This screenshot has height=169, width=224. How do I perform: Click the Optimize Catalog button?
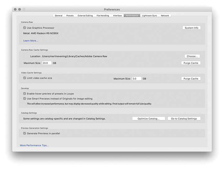coord(148,118)
